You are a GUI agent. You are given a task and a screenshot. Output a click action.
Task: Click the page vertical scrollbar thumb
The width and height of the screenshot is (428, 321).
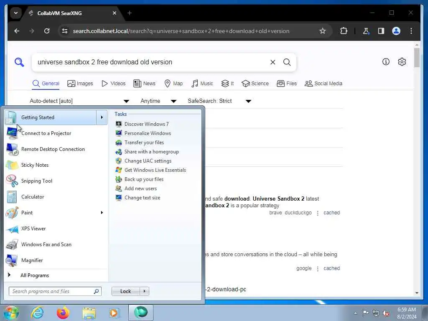[x=417, y=57]
